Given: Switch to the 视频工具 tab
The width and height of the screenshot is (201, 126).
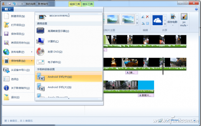Looking at the screenshot, I should pos(75,4).
